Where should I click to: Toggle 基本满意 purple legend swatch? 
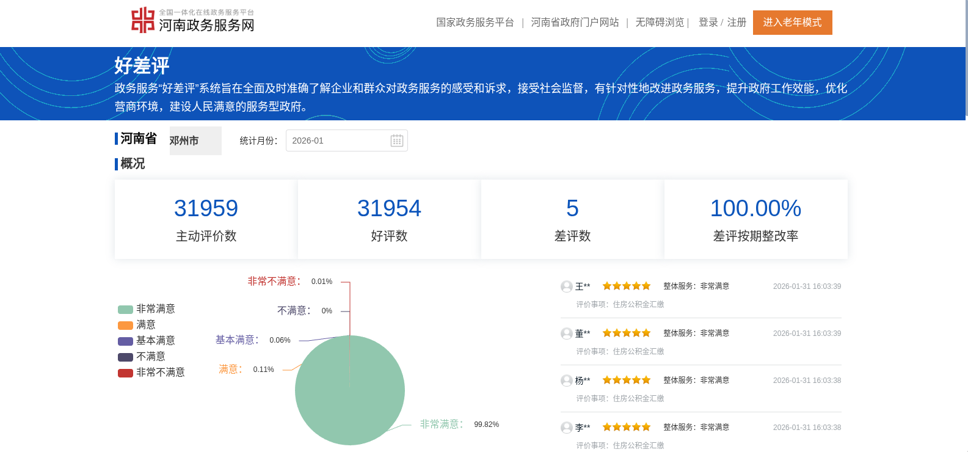pos(125,341)
